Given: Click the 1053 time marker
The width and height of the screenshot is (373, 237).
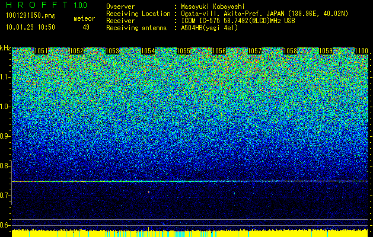Looking at the screenshot, I should (112, 51).
